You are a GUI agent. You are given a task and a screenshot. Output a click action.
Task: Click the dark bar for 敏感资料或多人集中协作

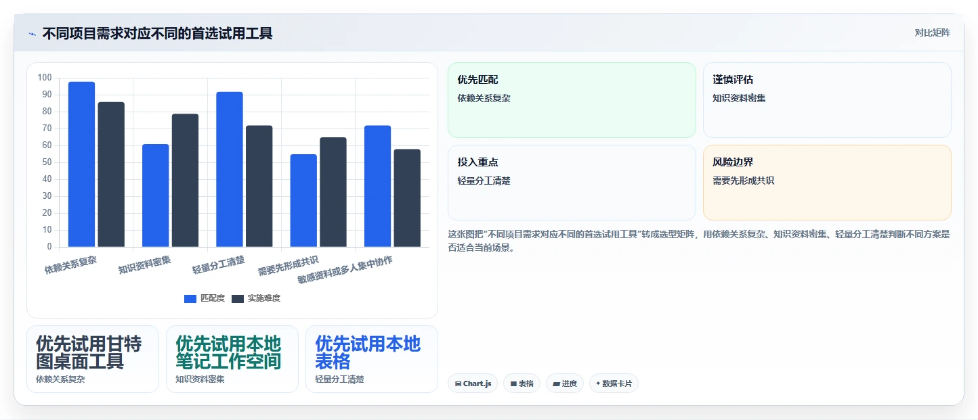pos(407,198)
